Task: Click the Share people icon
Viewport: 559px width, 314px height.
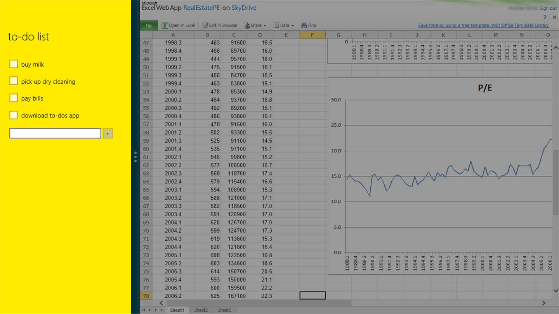Action: tap(247, 25)
